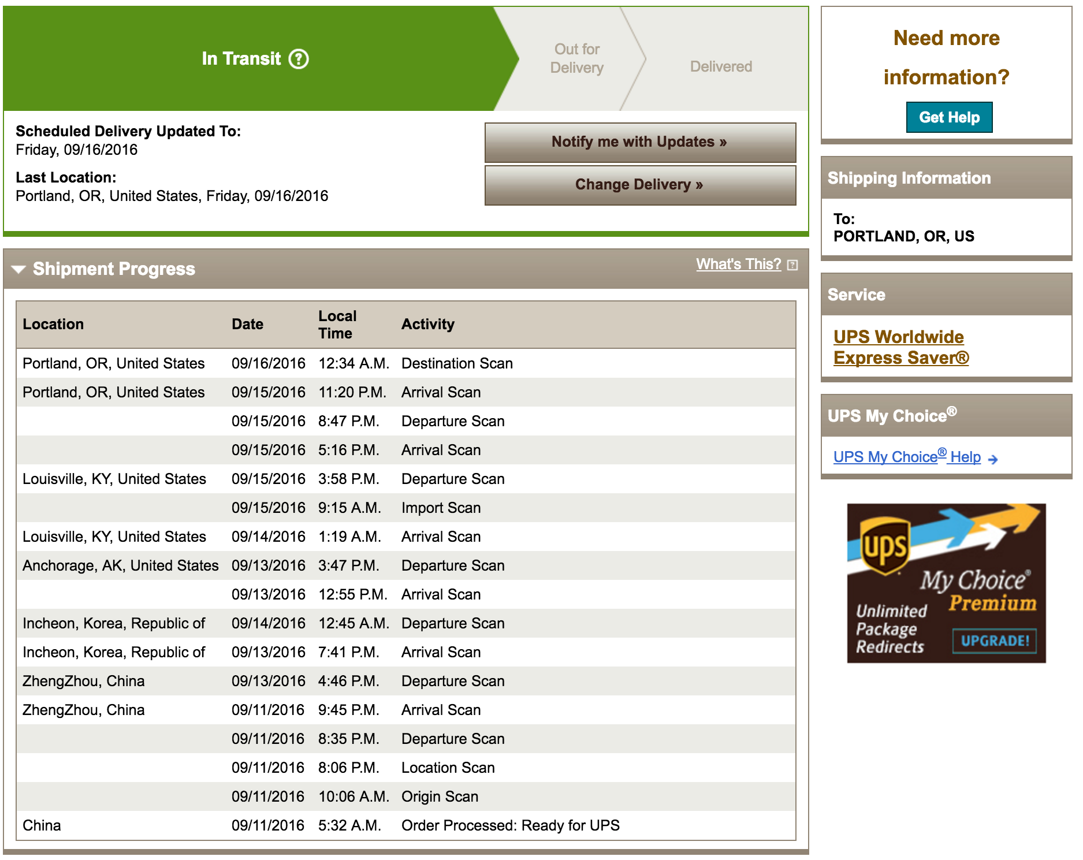Click the 12:34 A.M. time cell
Screen dimensions: 1083x860
coord(353,363)
